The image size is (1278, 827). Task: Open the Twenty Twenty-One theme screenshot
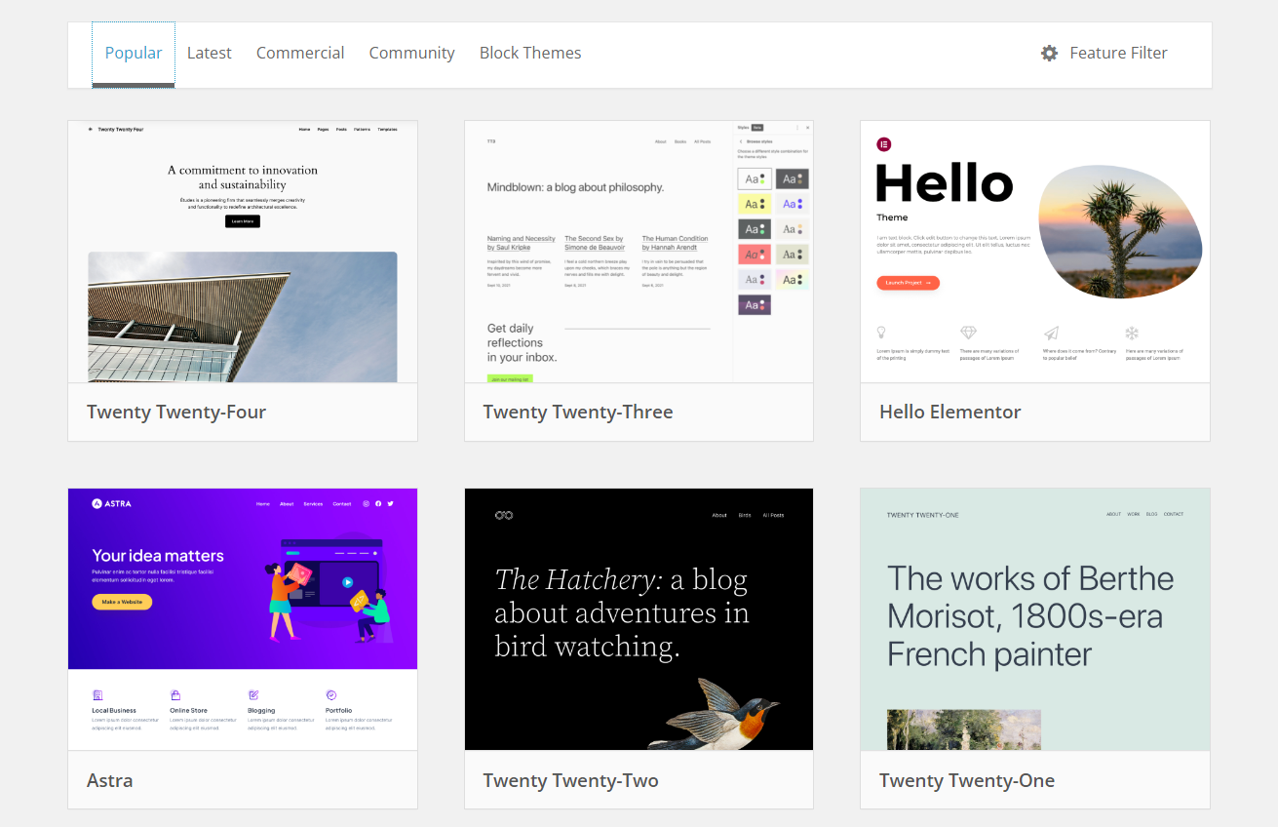point(1035,619)
